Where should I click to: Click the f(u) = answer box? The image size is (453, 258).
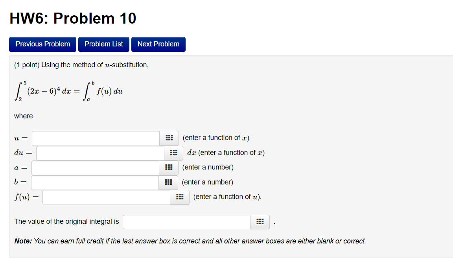click(x=106, y=197)
